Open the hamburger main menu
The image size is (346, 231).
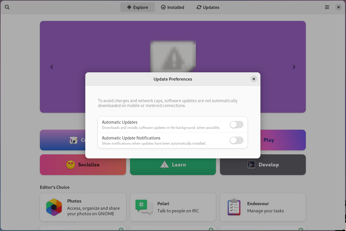327,7
